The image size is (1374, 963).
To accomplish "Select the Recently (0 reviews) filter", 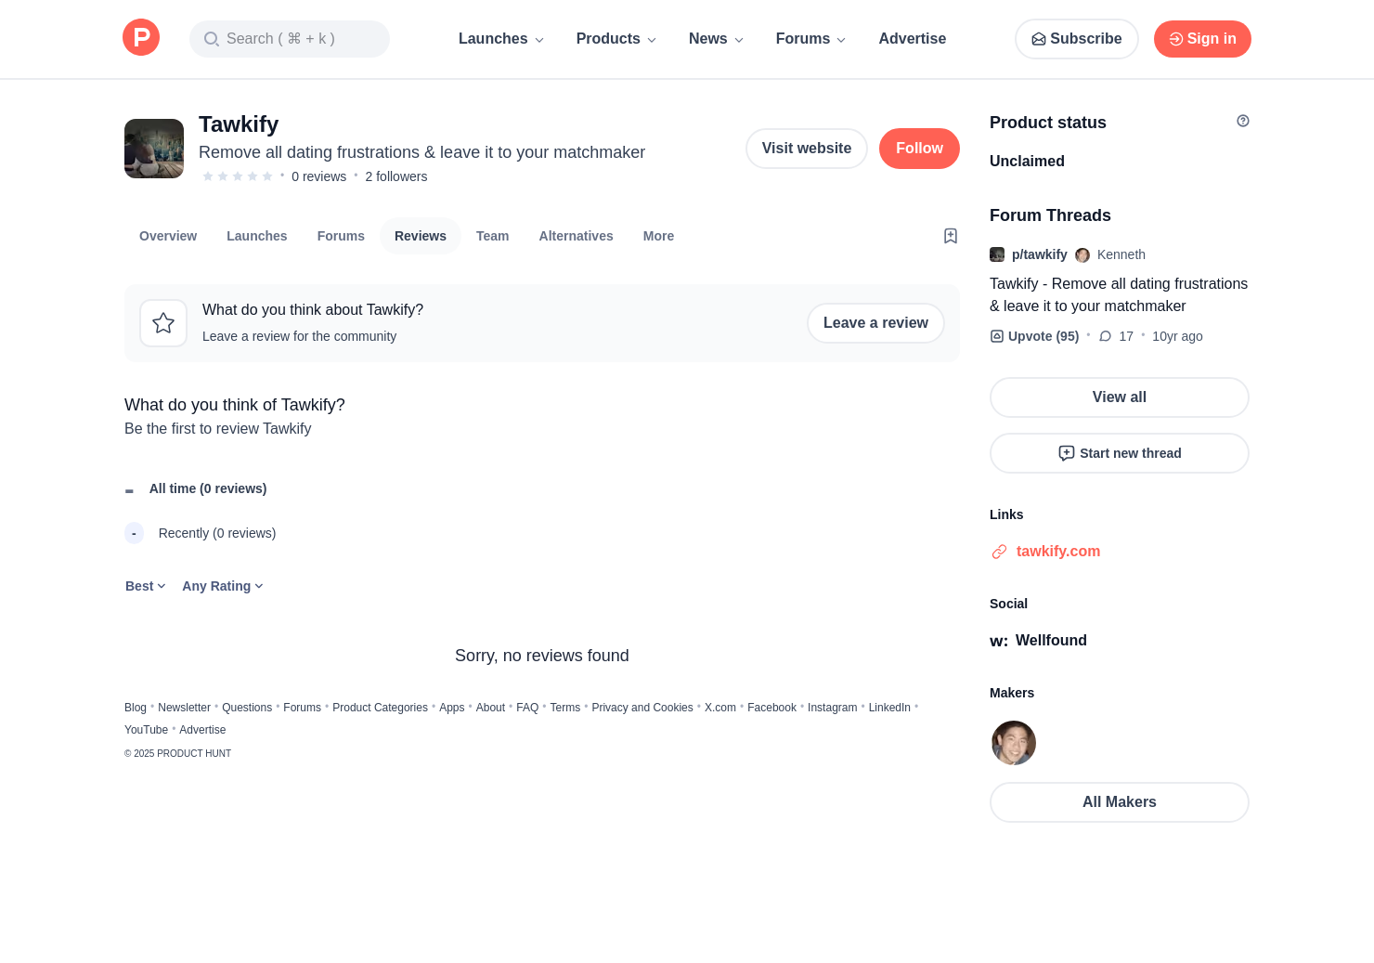I will 201,533.
